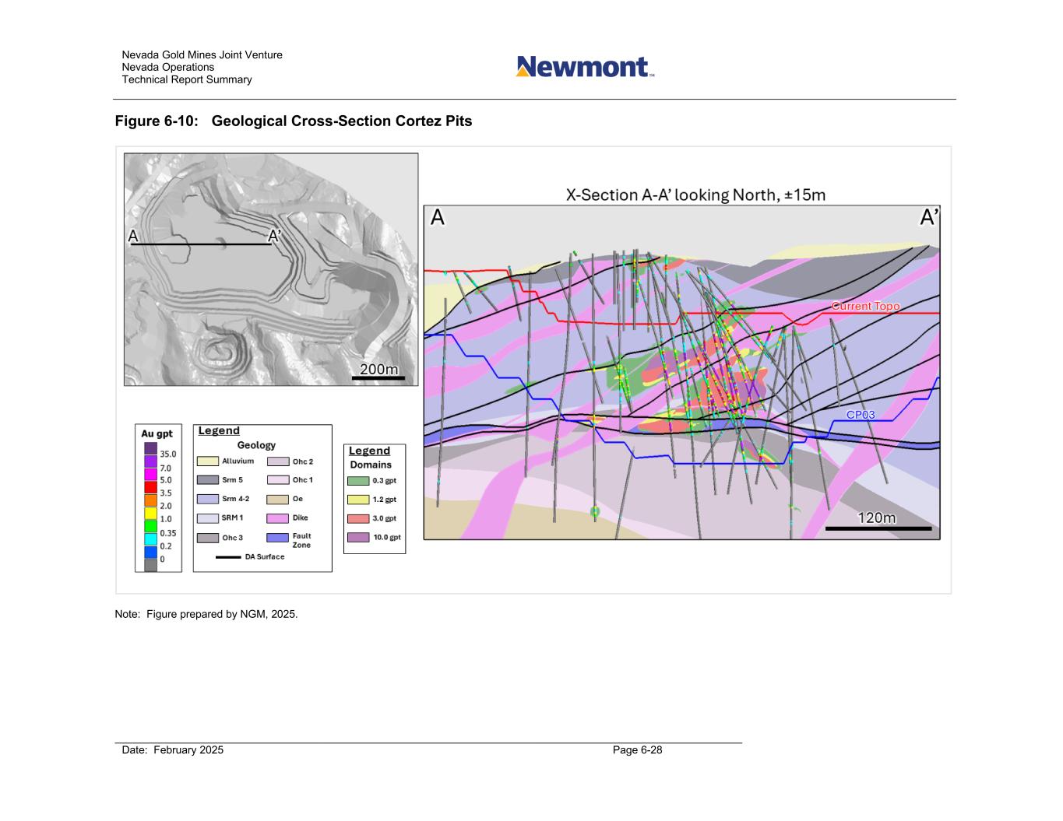
Task: Click the DA Surface black line symbol
Action: coord(227,557)
